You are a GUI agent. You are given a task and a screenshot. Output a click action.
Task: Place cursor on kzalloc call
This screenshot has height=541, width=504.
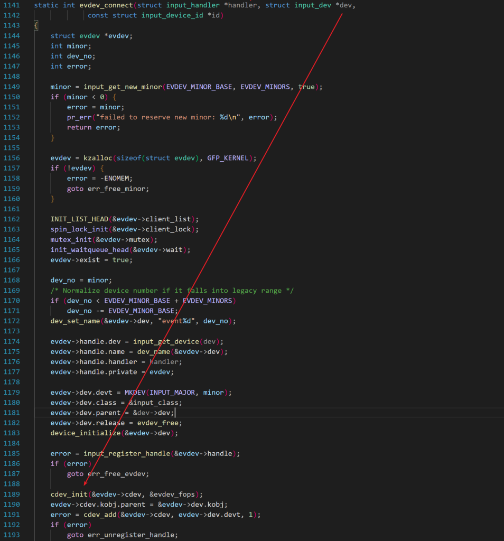click(x=98, y=158)
